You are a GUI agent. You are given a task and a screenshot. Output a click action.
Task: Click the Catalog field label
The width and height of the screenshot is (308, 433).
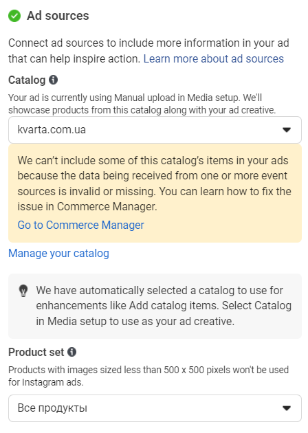coord(27,80)
